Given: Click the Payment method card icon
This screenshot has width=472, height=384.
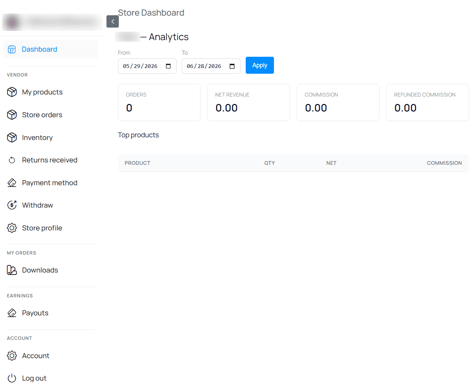Looking at the screenshot, I should coord(12,183).
